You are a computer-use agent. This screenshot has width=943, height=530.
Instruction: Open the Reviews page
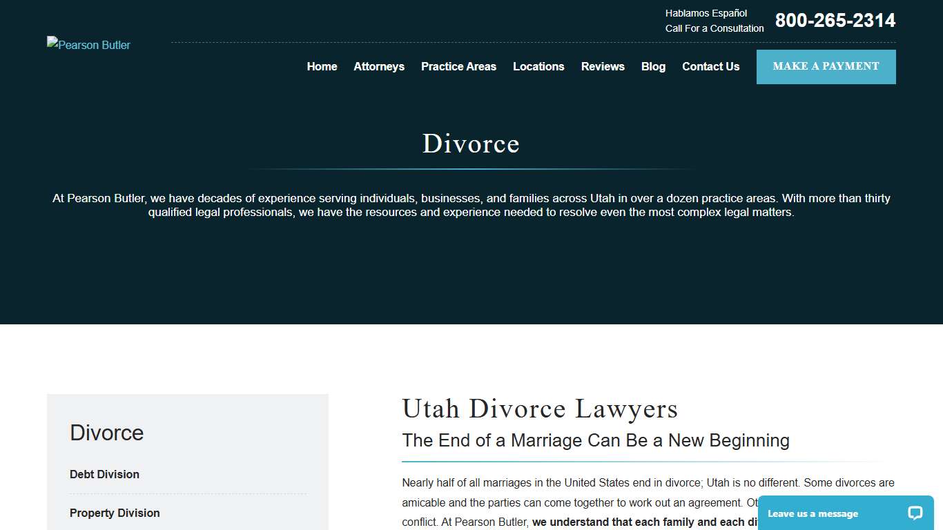tap(602, 66)
